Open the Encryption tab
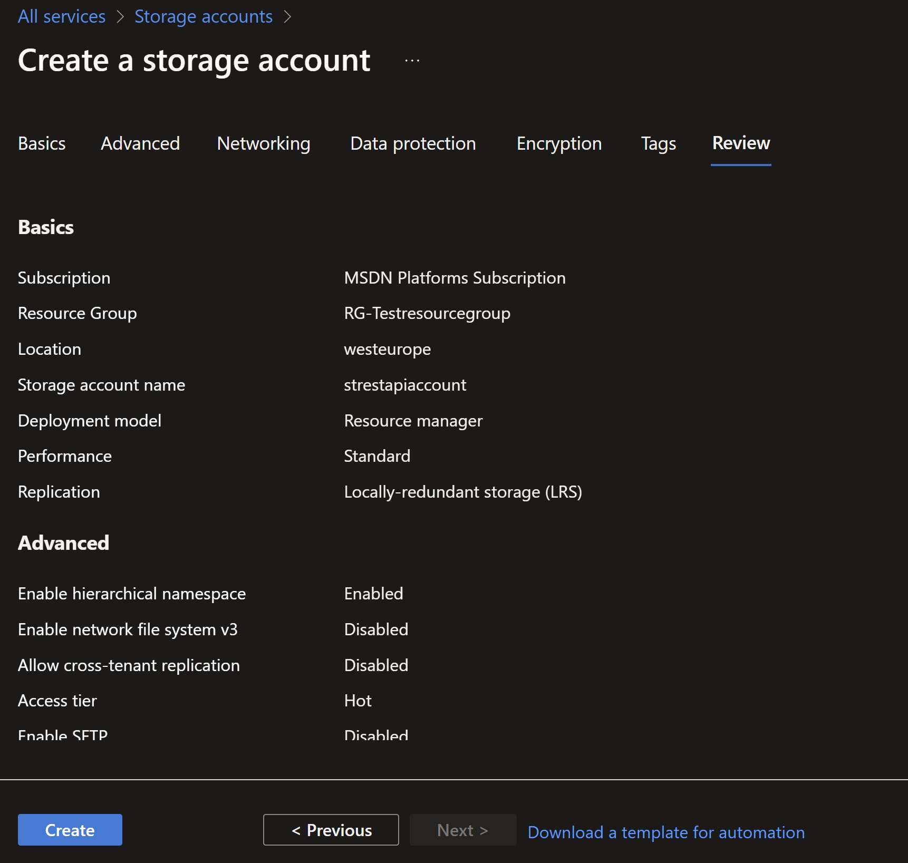The image size is (908, 863). click(559, 143)
